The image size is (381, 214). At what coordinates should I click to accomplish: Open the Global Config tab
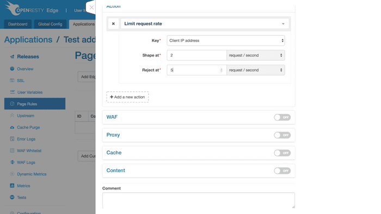click(50, 24)
